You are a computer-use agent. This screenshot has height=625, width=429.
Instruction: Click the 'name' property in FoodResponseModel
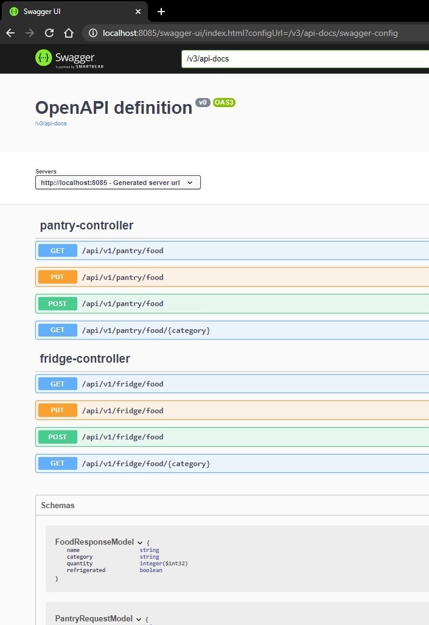(73, 550)
